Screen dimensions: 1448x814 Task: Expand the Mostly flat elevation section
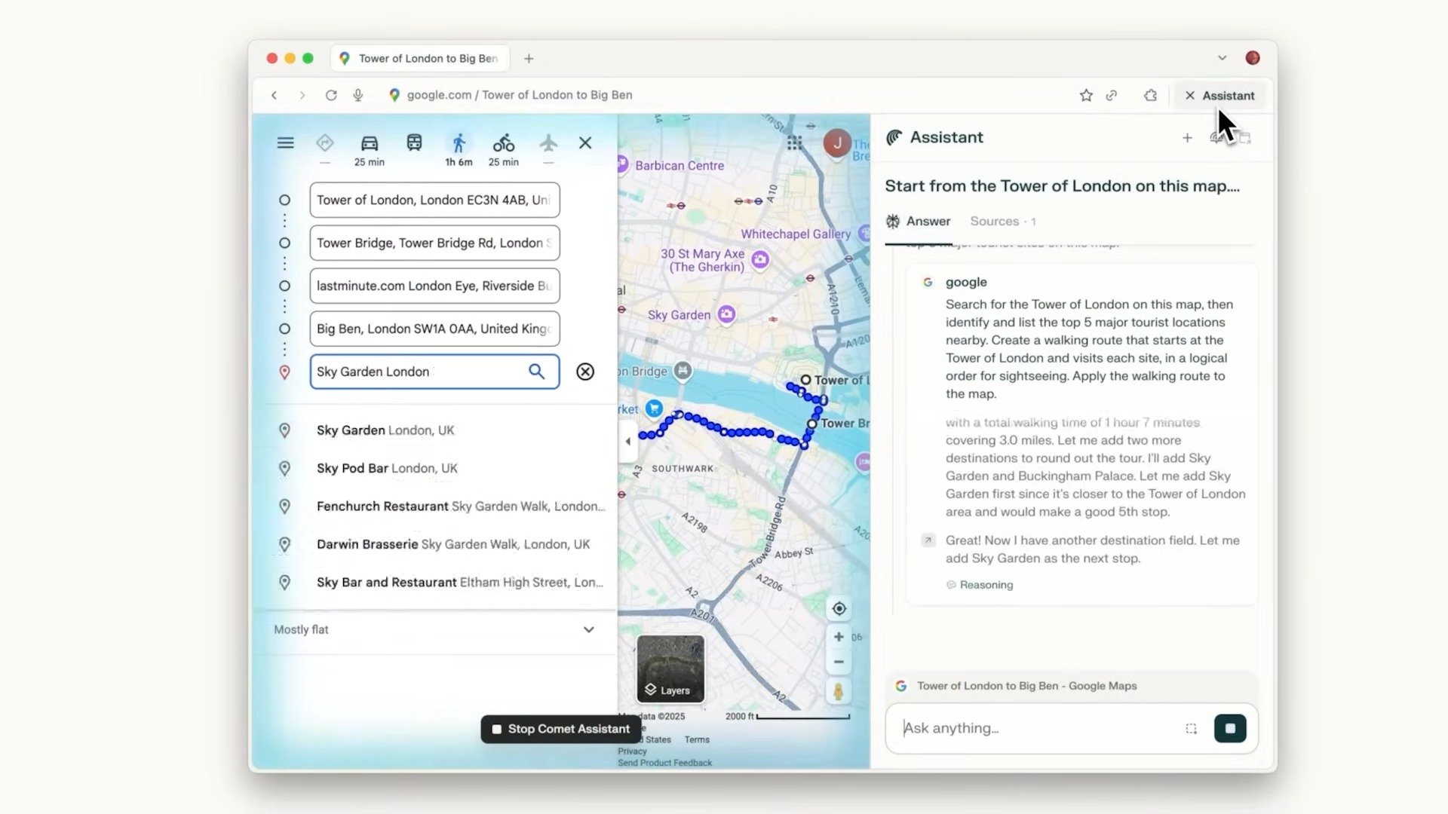(434, 629)
